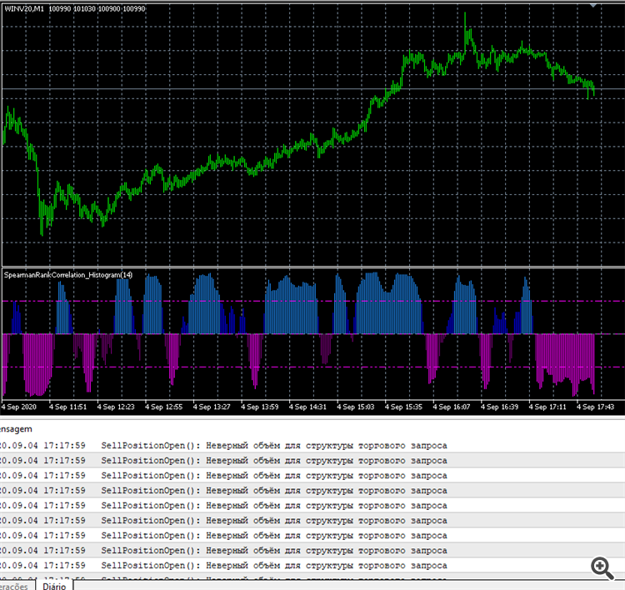
Task: Click the 4 Sep 12:55 time label
Action: [164, 407]
